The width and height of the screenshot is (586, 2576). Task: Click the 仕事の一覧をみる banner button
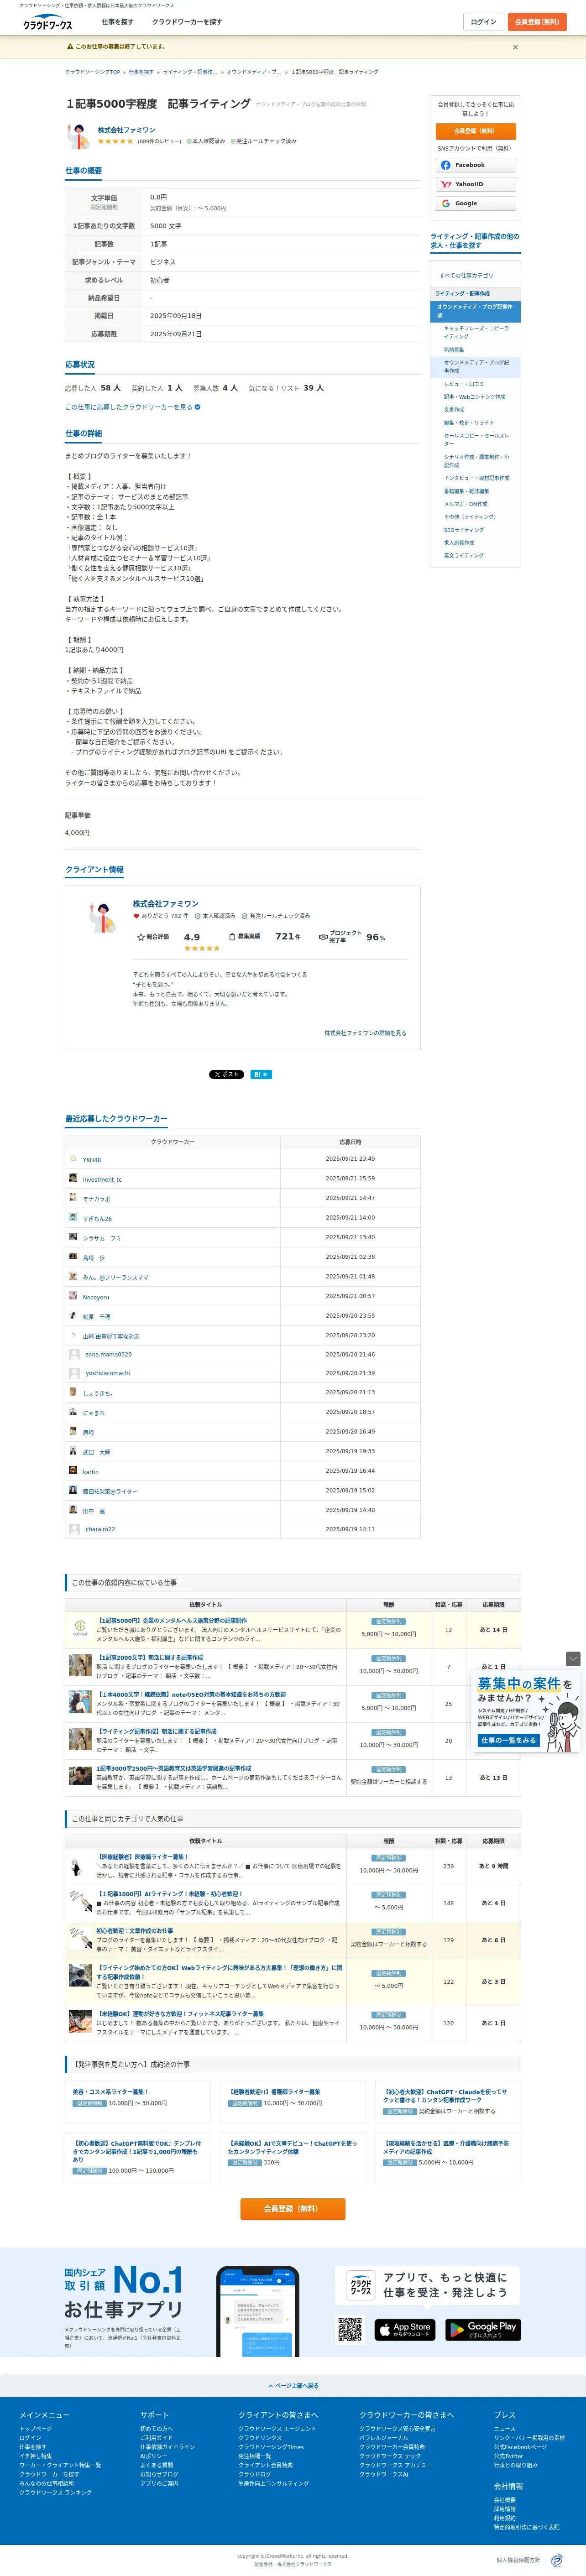point(509,1741)
